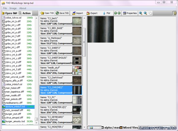Click the IMG file list scrollbar thumb
178x131 pixels.
[36, 119]
